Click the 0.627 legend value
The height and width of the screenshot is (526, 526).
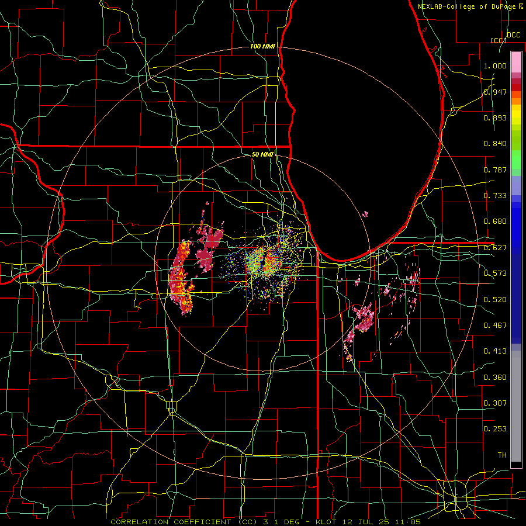click(x=495, y=248)
